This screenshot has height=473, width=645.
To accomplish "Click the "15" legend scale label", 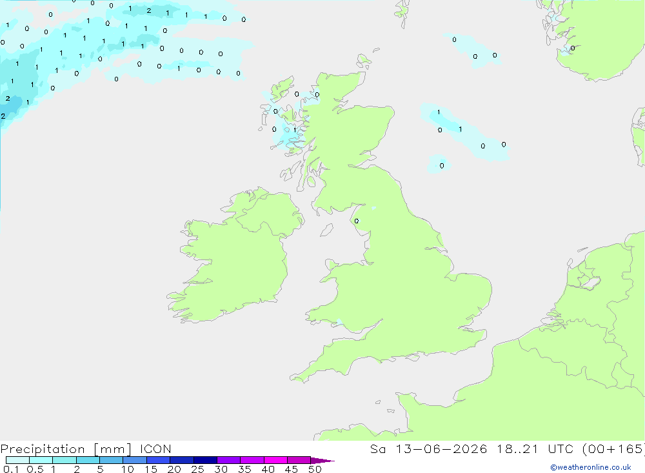I will click(x=151, y=469).
